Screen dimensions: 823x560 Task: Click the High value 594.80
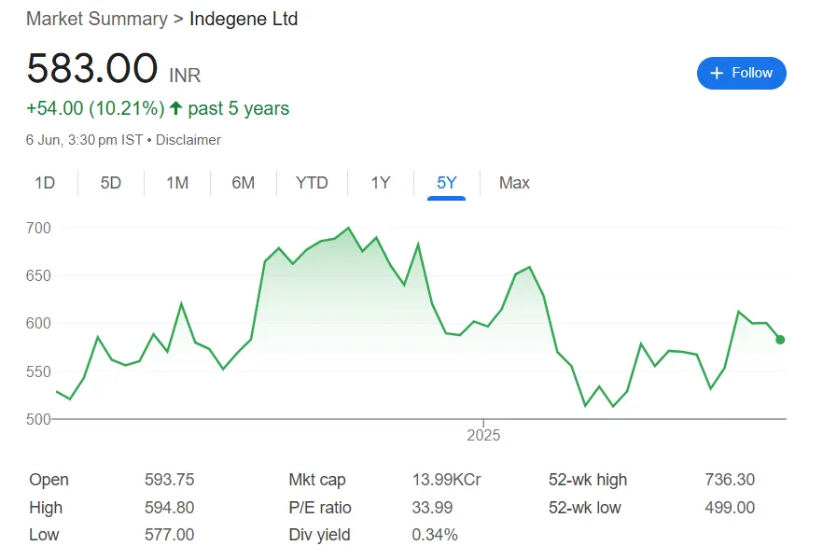pos(170,508)
